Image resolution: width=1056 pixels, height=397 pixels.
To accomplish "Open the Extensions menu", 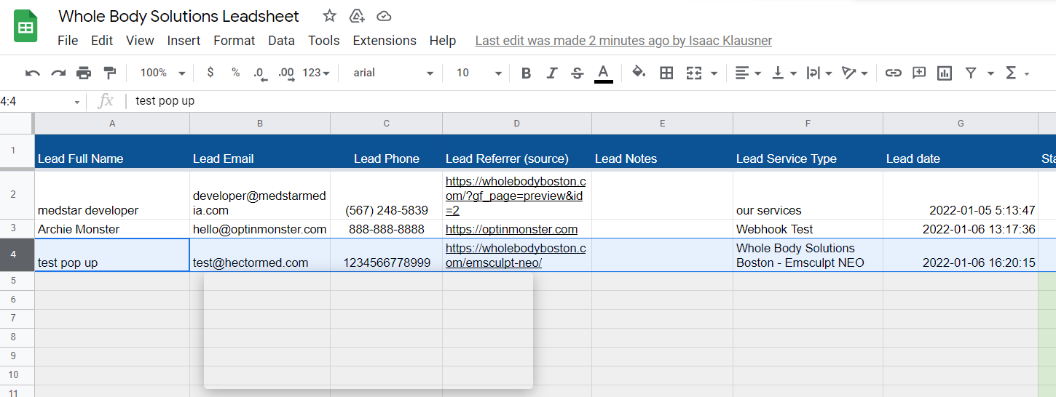I will point(385,41).
